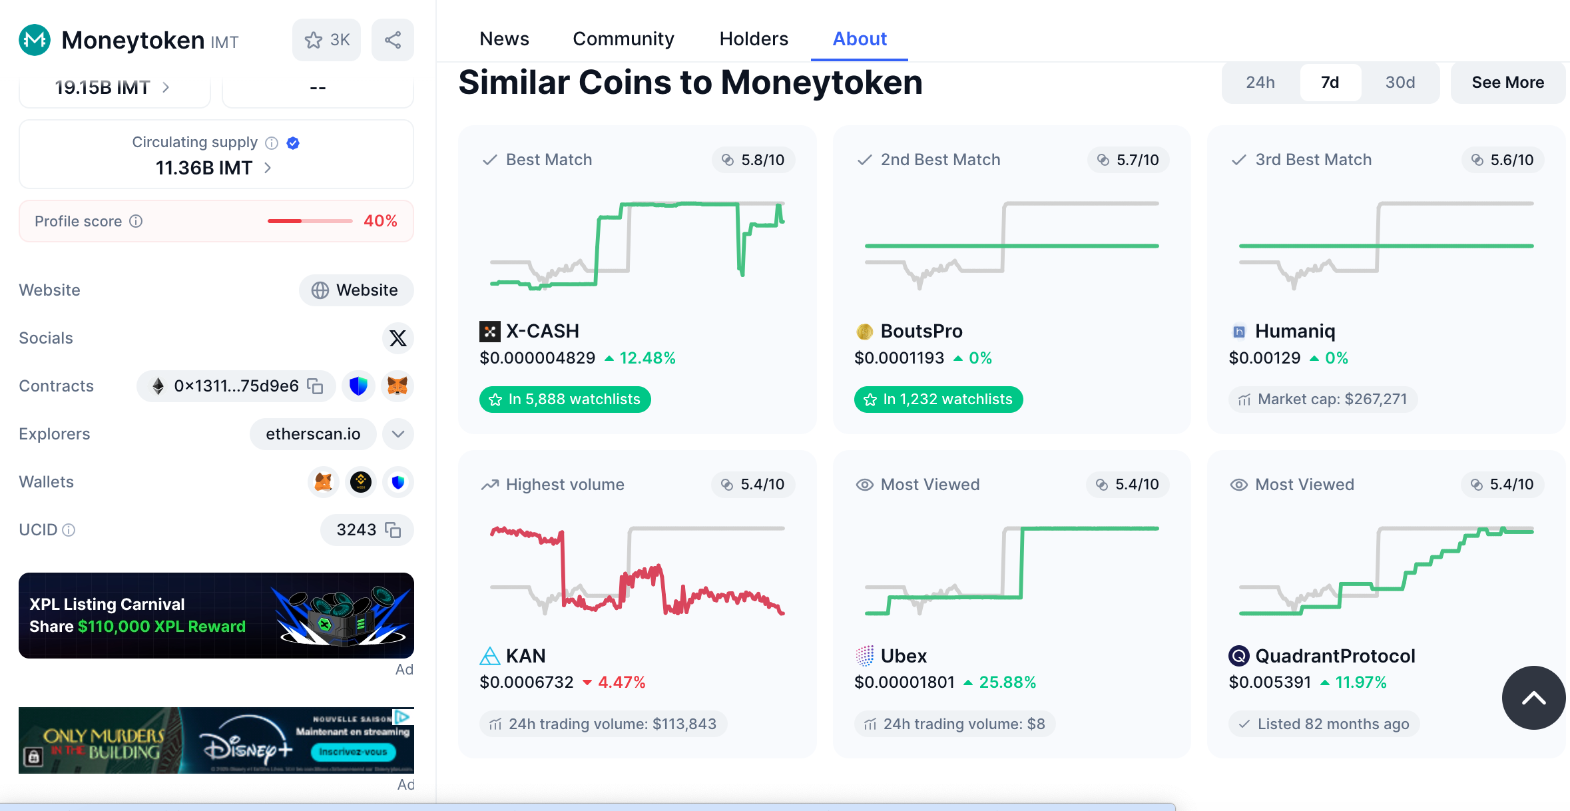Add Moneytoken to watchlist with star button

(326, 40)
